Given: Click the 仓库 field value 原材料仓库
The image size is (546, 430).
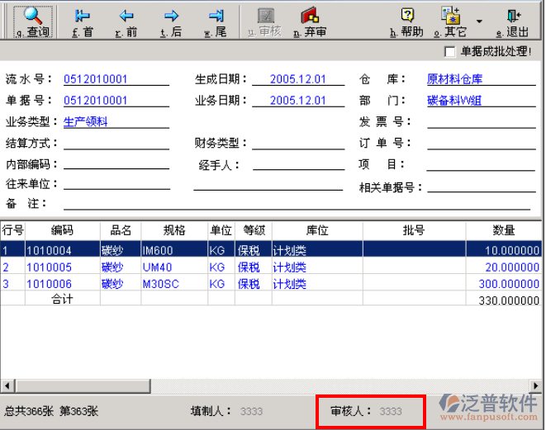Looking at the screenshot, I should [454, 79].
